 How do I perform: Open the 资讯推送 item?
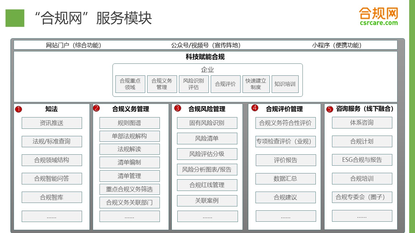pyautogui.click(x=52, y=123)
